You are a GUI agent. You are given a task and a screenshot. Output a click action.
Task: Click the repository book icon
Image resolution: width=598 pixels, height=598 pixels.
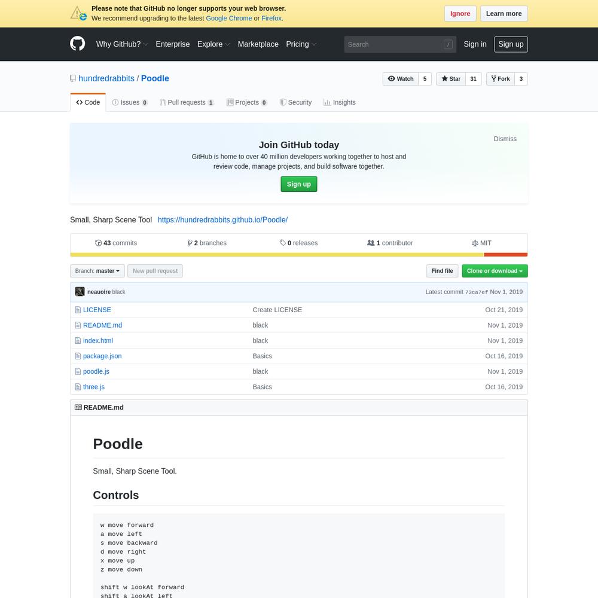pos(73,78)
